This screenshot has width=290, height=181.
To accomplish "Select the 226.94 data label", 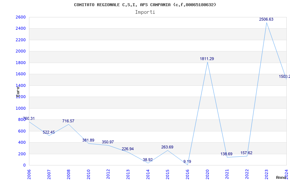I will pos(127,149).
